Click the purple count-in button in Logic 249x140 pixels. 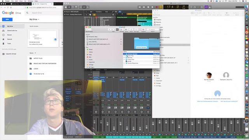(x=206, y=7)
